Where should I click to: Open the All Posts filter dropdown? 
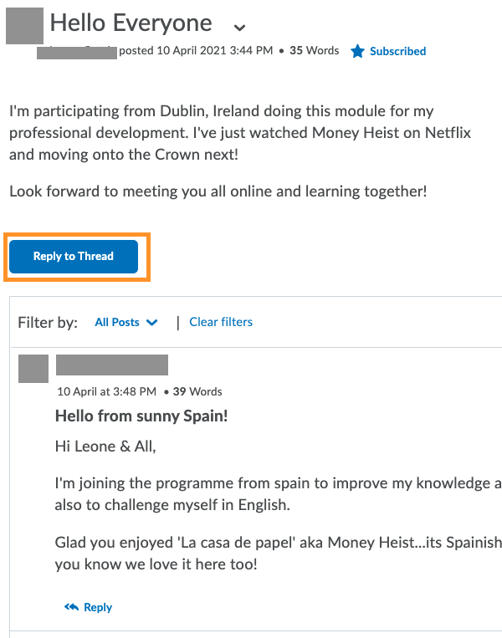tap(125, 322)
